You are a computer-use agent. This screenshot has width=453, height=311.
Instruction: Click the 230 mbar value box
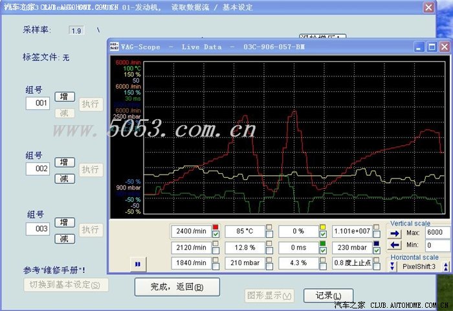(x=352, y=248)
